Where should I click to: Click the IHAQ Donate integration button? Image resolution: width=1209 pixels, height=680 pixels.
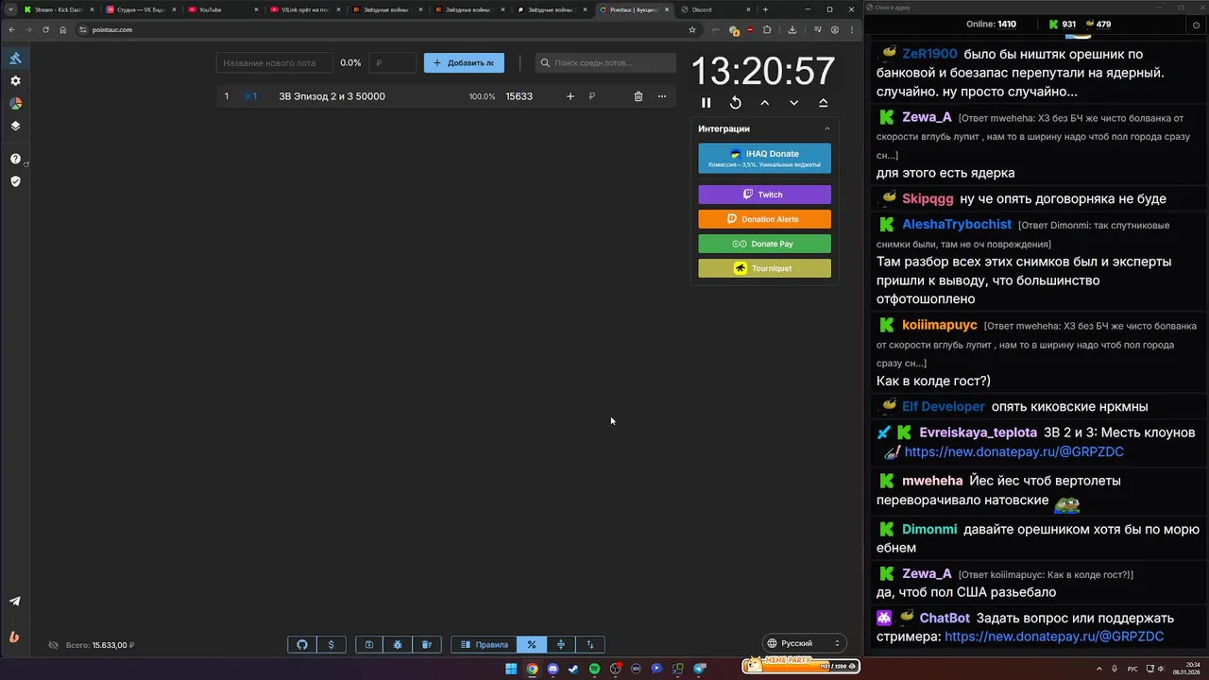coord(764,158)
